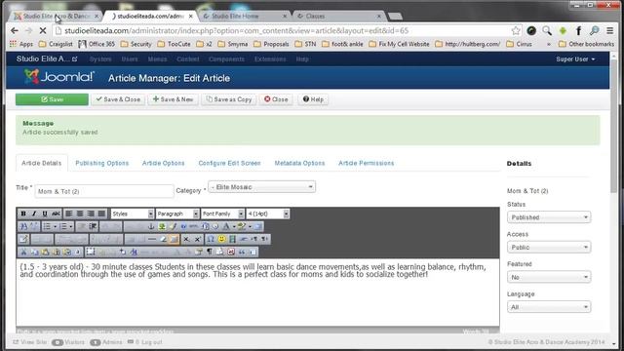624x351 pixels.
Task: Click the Facebook extension icon
Action: pos(578,30)
